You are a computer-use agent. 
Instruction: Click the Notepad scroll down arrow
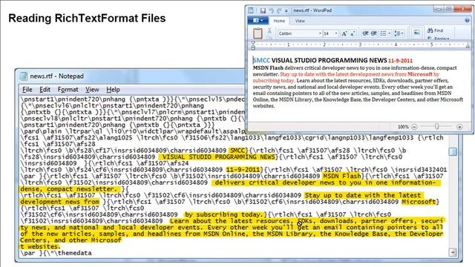click(x=453, y=252)
